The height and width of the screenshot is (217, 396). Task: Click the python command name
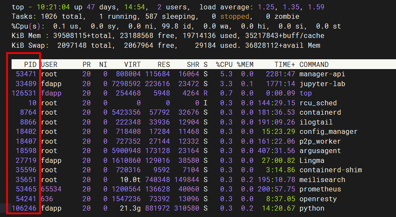click(312, 208)
